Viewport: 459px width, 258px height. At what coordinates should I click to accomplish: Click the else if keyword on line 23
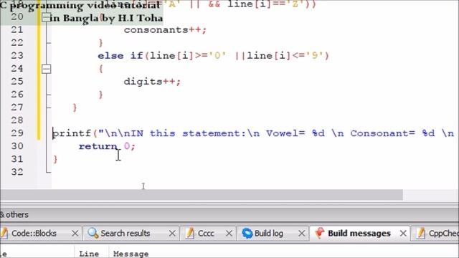point(120,56)
